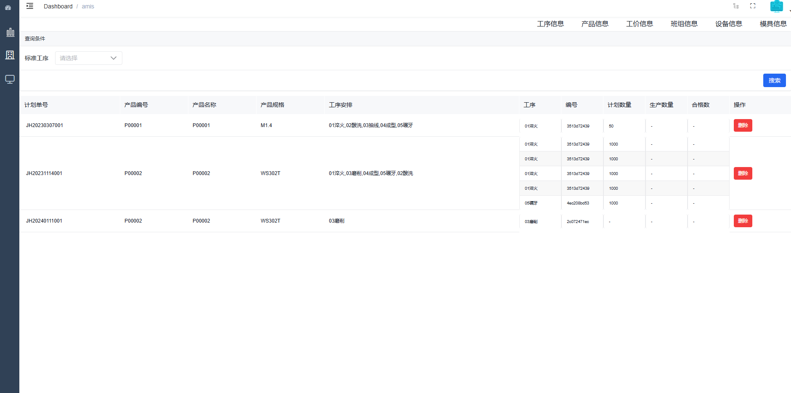Open the bar chart sidebar icon
Viewport: 791px width, 393px height.
point(10,32)
